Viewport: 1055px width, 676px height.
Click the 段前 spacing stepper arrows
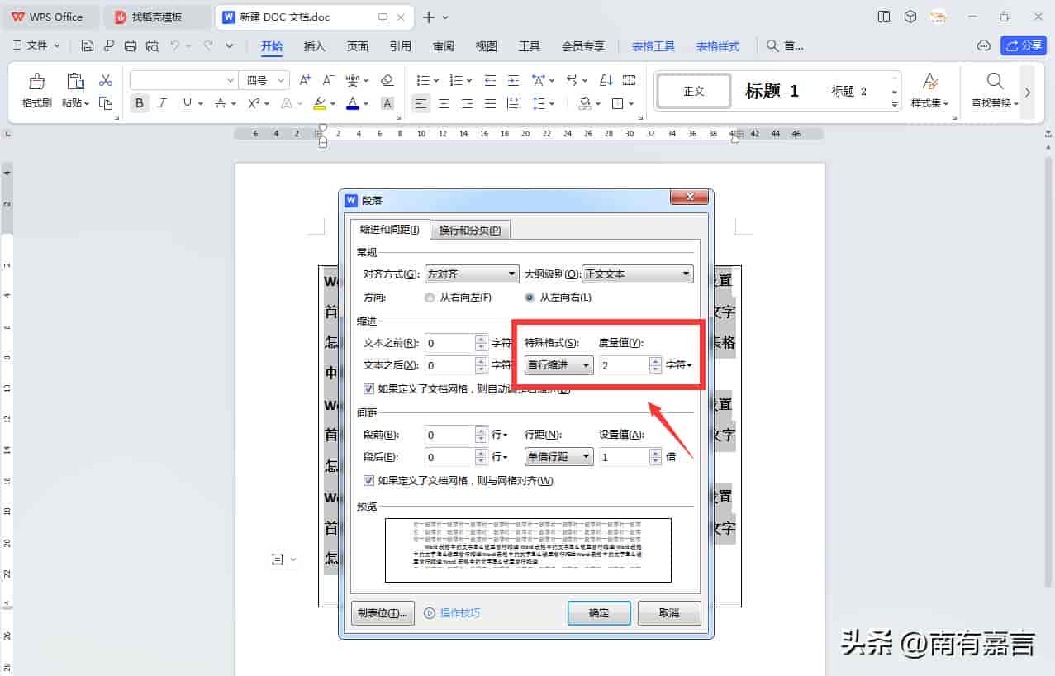coord(482,435)
